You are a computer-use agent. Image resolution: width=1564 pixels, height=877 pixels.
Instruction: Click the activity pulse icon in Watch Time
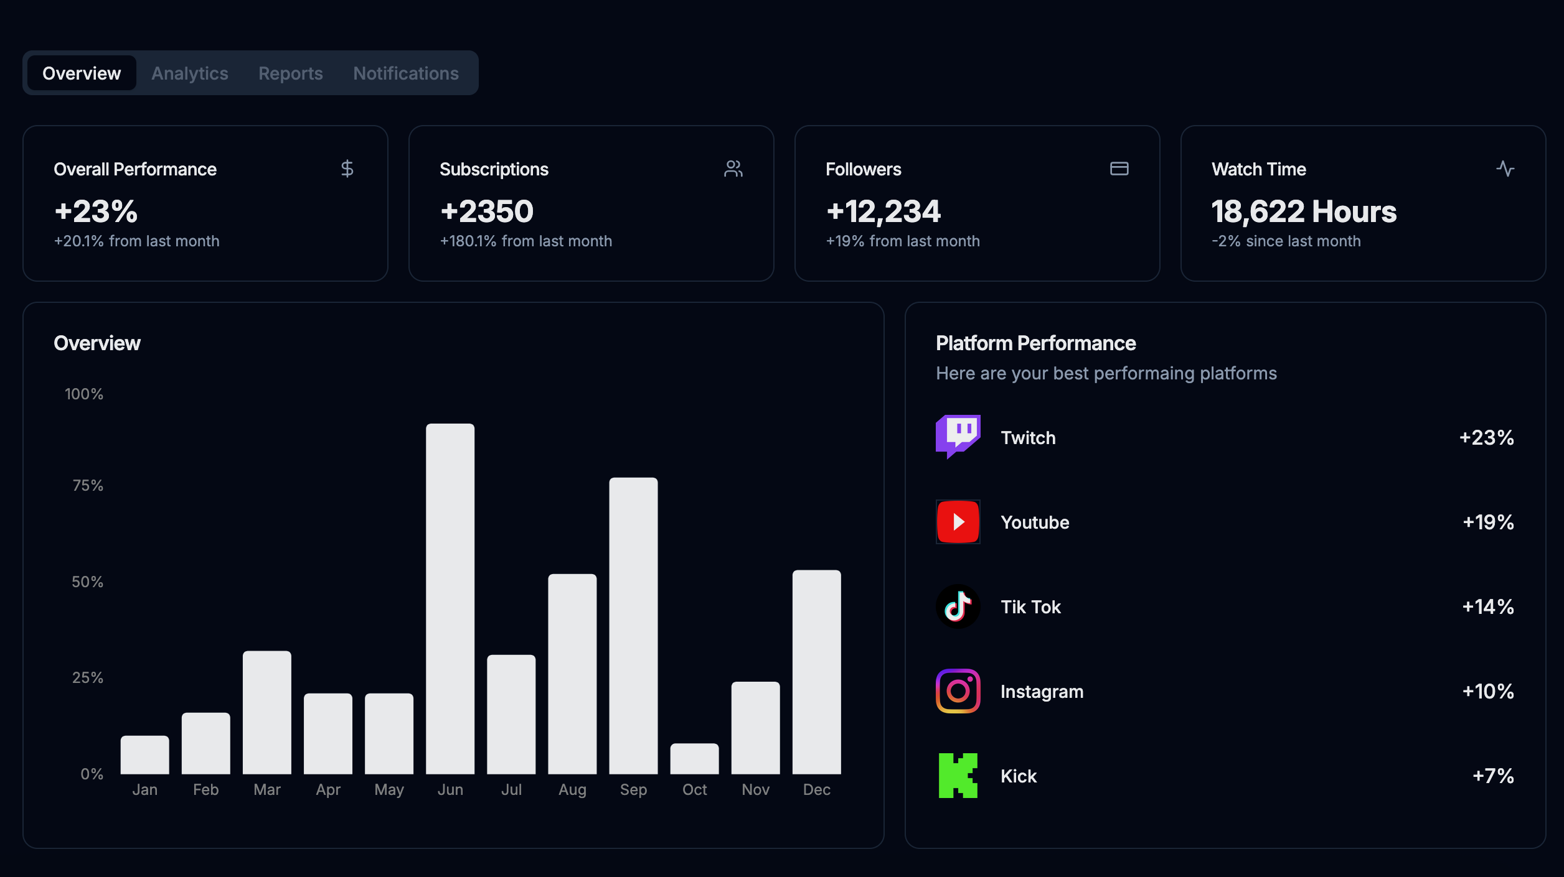tap(1505, 169)
